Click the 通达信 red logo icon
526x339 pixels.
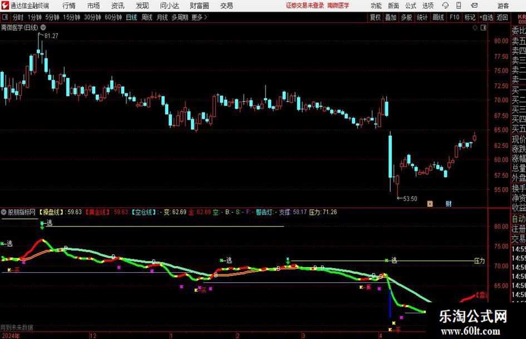click(5, 6)
